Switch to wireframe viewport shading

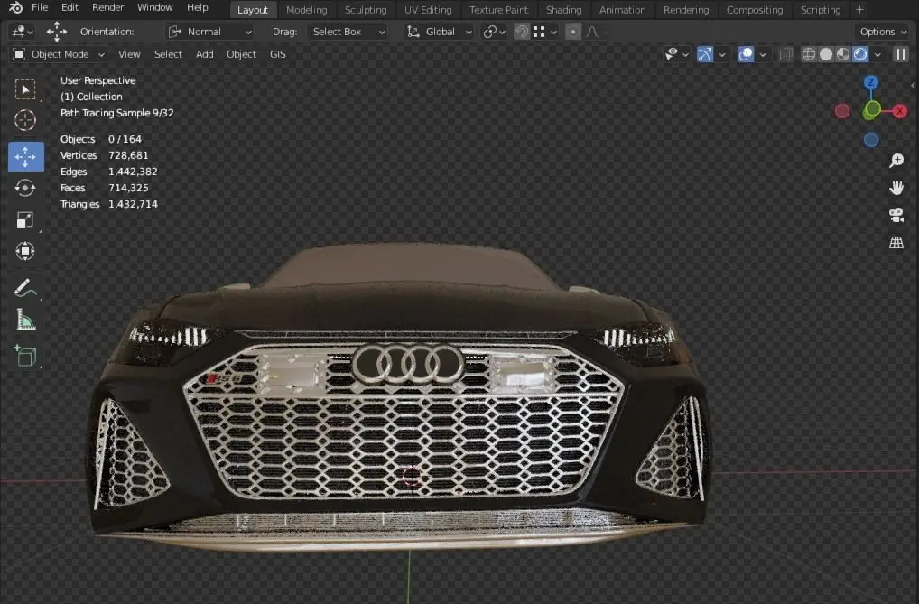point(809,54)
